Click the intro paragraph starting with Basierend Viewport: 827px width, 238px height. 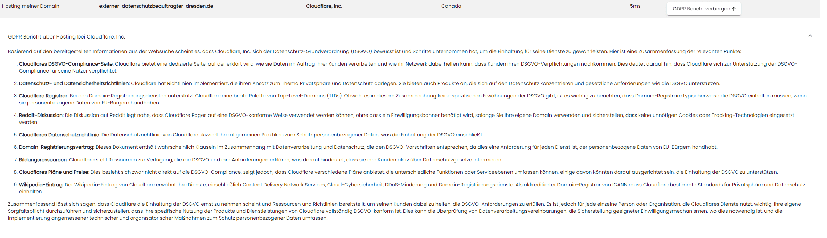click(x=374, y=51)
